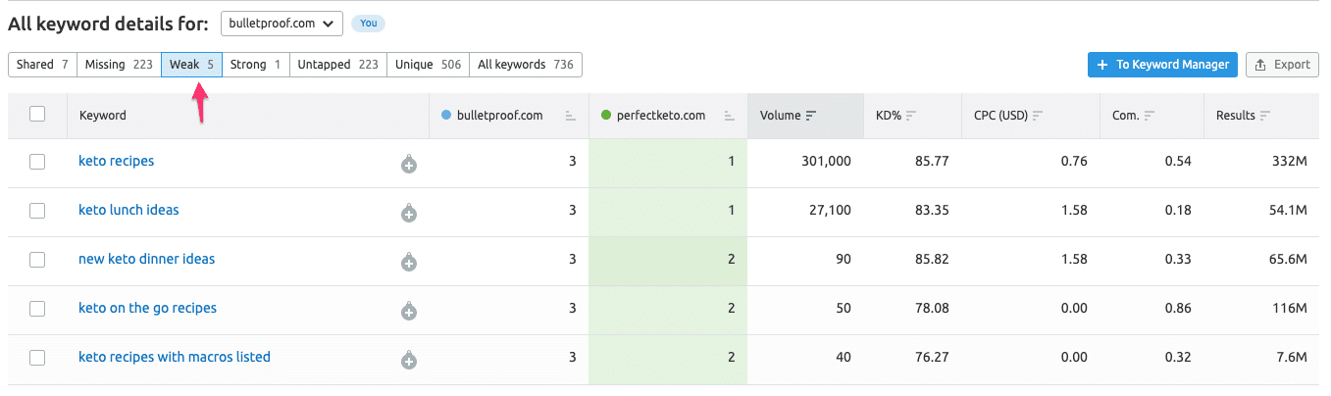Sort by Volume column icon
The image size is (1331, 396).
tap(811, 116)
